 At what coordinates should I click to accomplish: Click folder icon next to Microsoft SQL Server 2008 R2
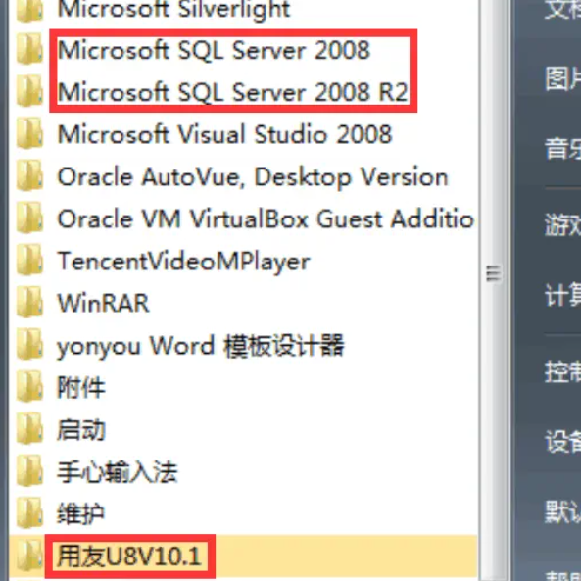coord(29,91)
